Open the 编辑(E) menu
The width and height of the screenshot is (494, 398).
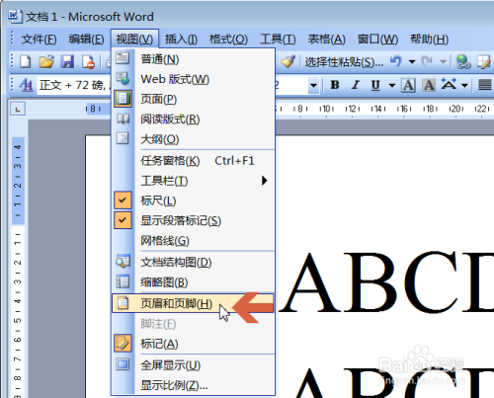(86, 40)
